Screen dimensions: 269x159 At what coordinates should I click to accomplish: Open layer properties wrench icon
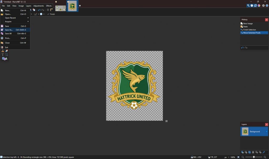[264, 152]
